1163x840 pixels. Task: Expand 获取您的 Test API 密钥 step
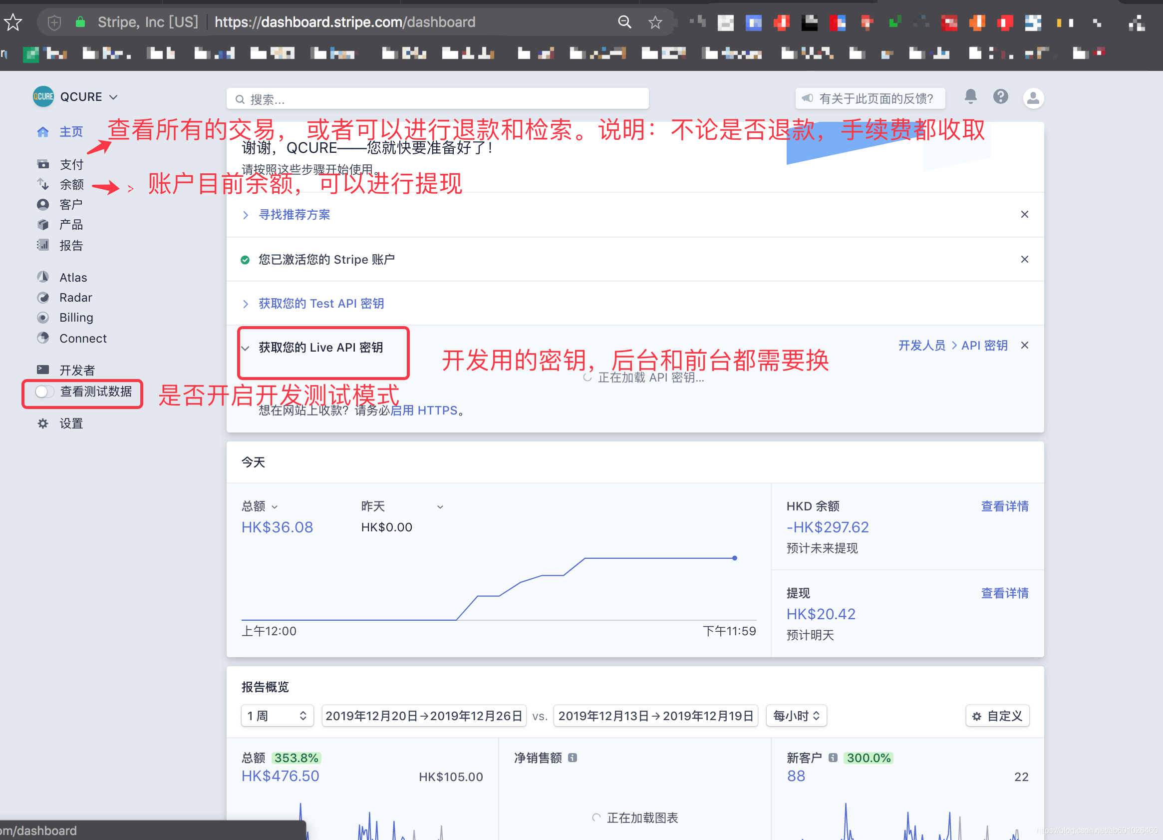coord(321,303)
